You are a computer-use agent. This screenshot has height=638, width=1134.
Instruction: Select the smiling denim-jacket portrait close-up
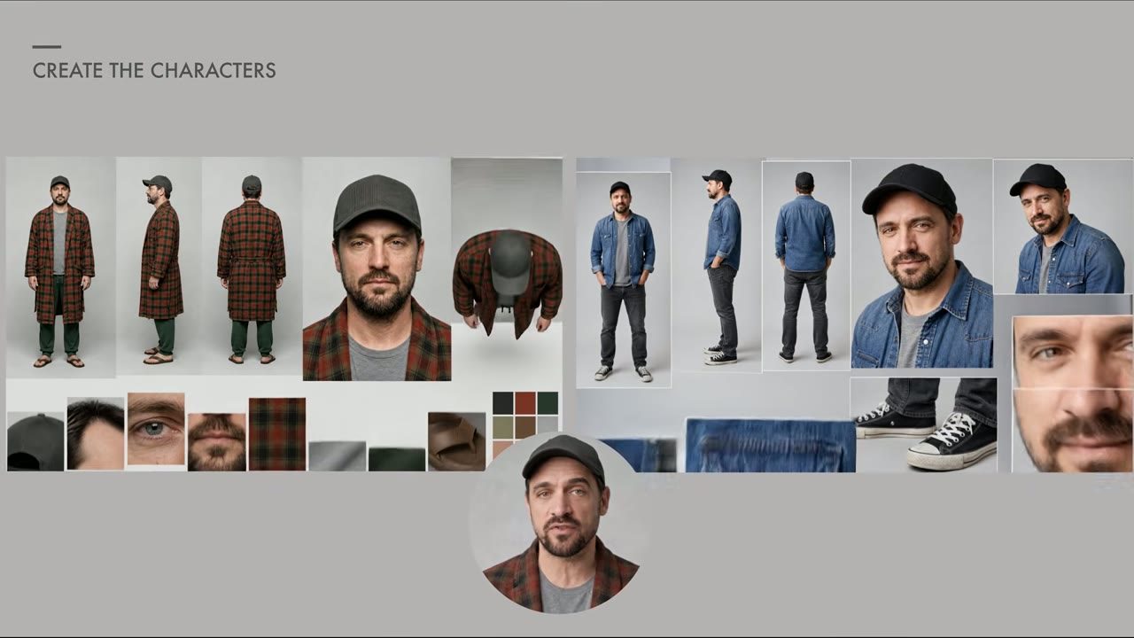[x=921, y=263]
